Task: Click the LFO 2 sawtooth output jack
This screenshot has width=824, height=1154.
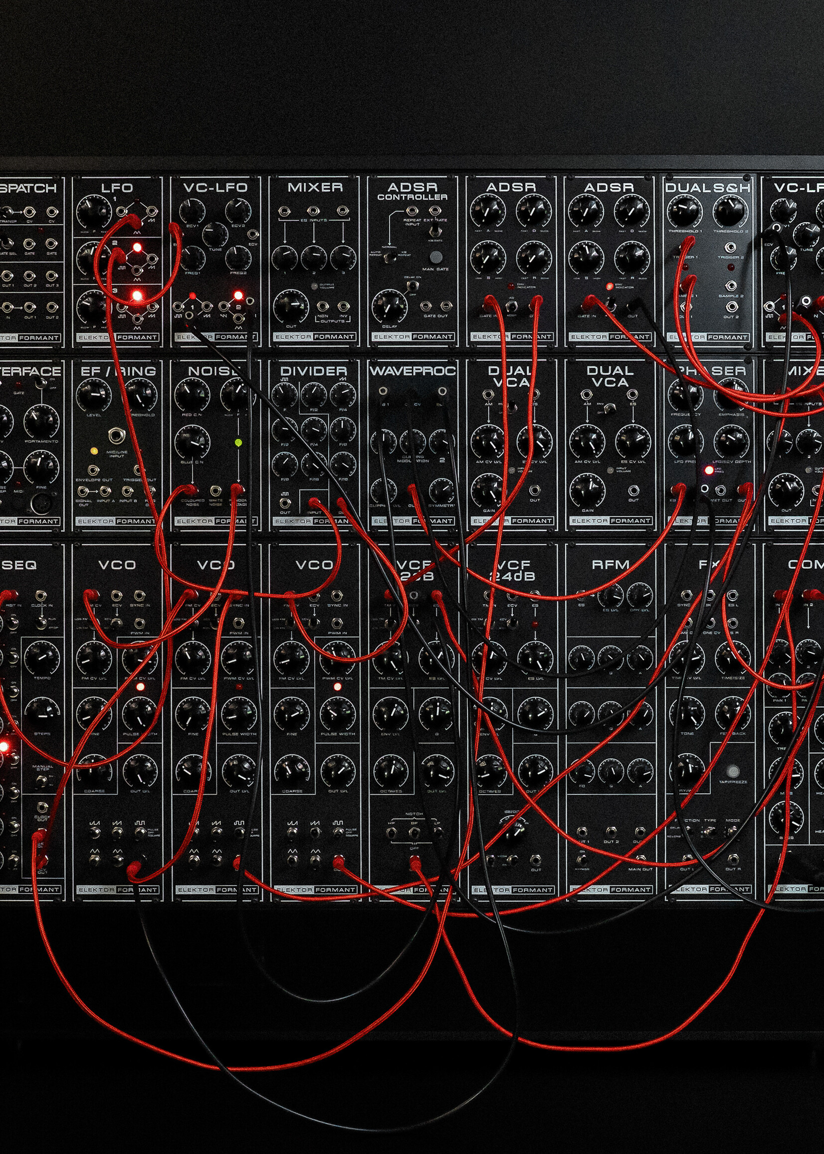Action: (152, 258)
